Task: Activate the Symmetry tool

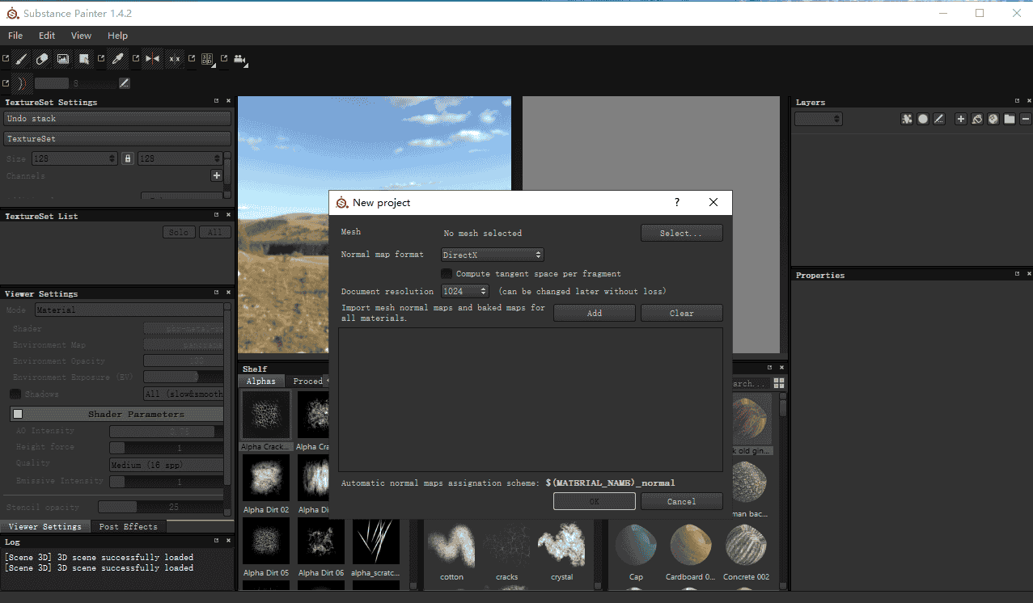Action: 151,59
